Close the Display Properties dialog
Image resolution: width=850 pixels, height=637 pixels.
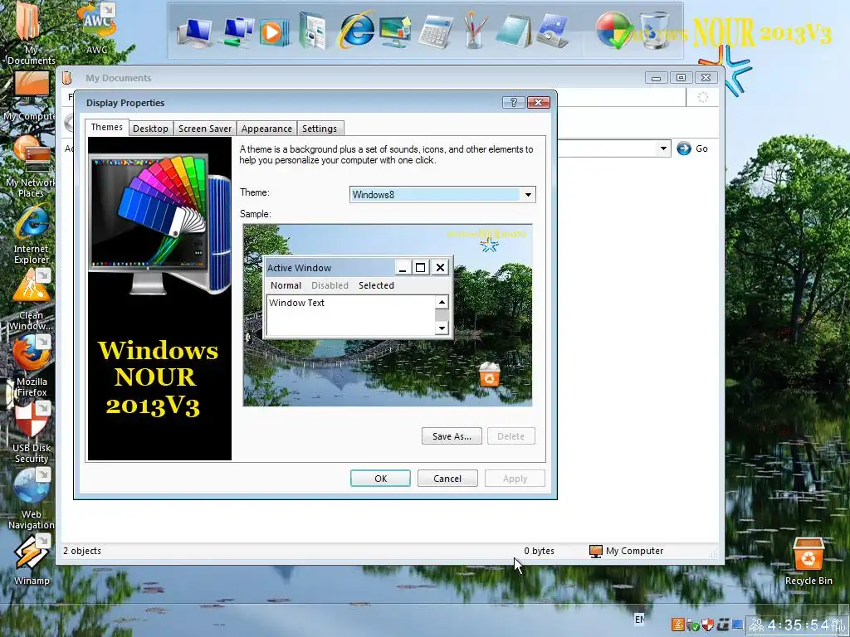point(538,102)
